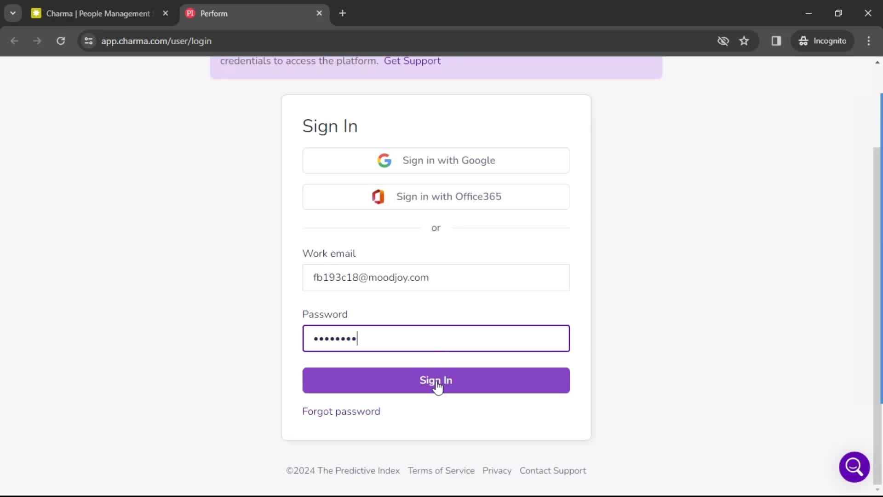Click the browser sidebar toggle icon

[x=776, y=40]
